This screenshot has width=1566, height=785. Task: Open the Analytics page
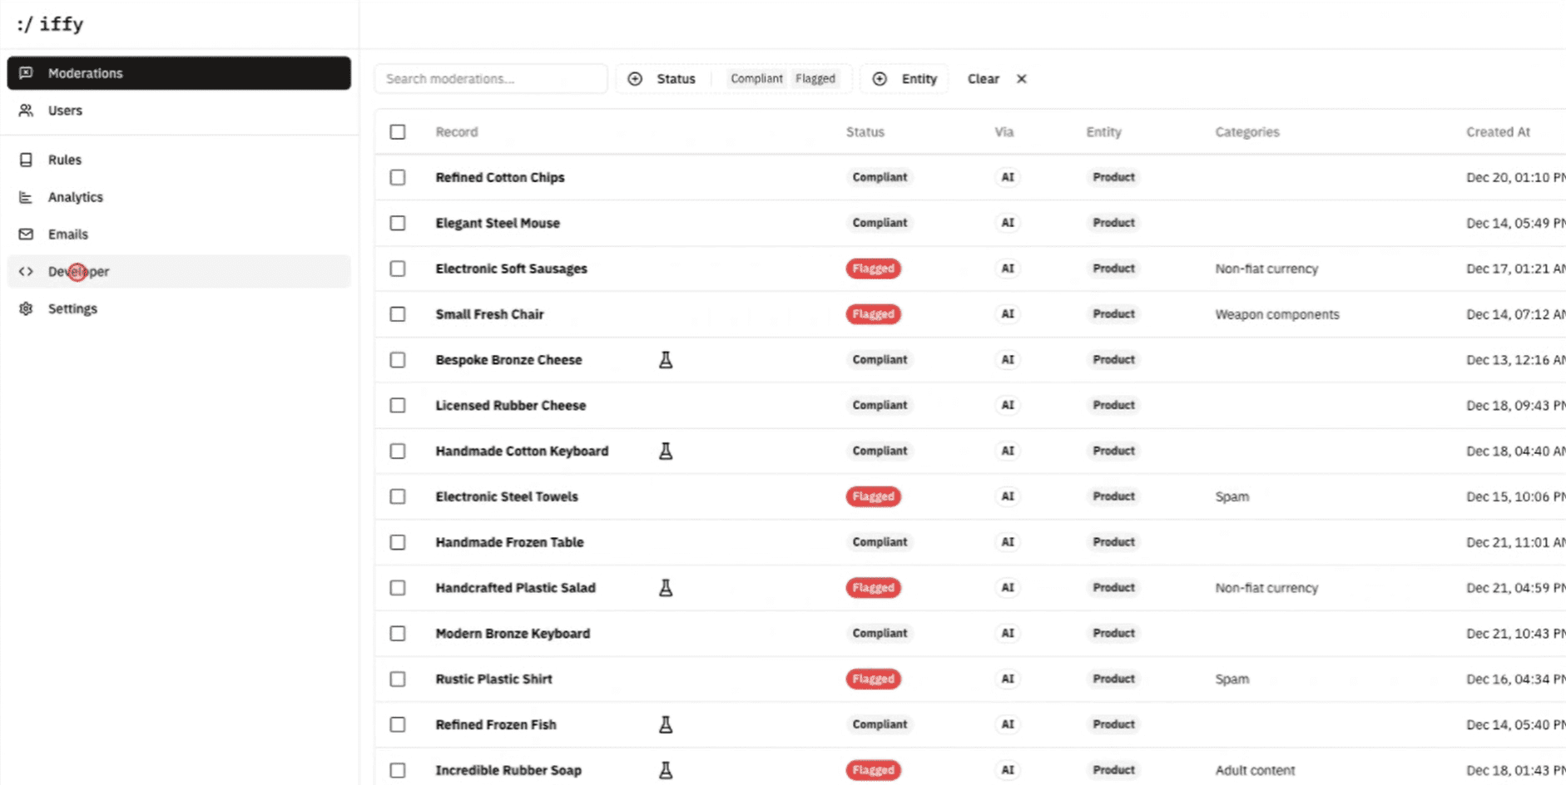179,197
